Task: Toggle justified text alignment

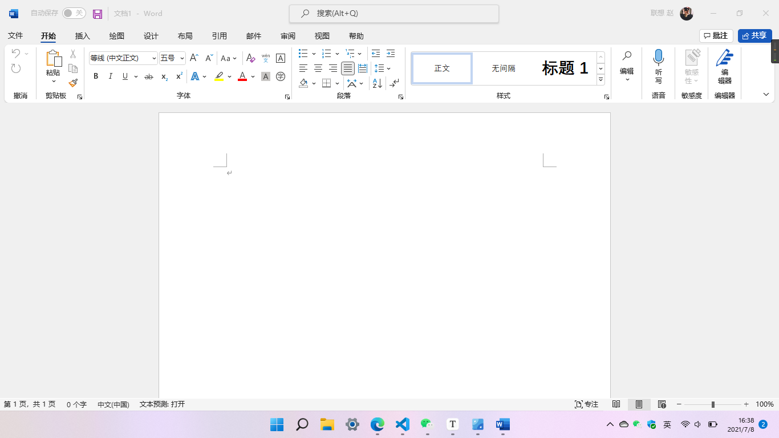Action: (x=348, y=68)
